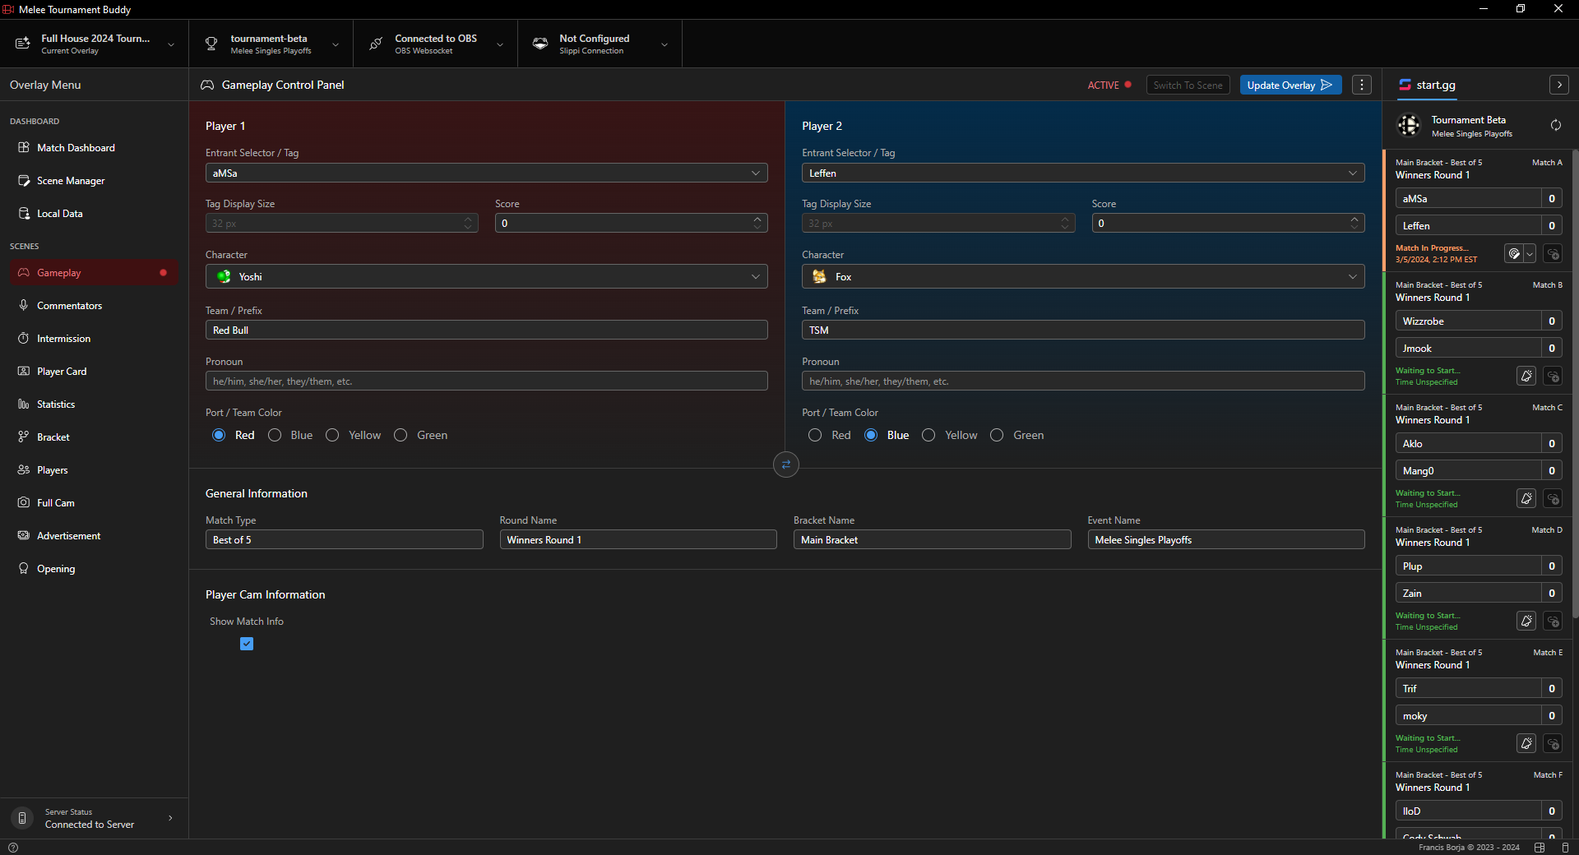This screenshot has height=855, width=1579.
Task: Open the Player 2 entrant selector dropdown
Action: point(1083,173)
